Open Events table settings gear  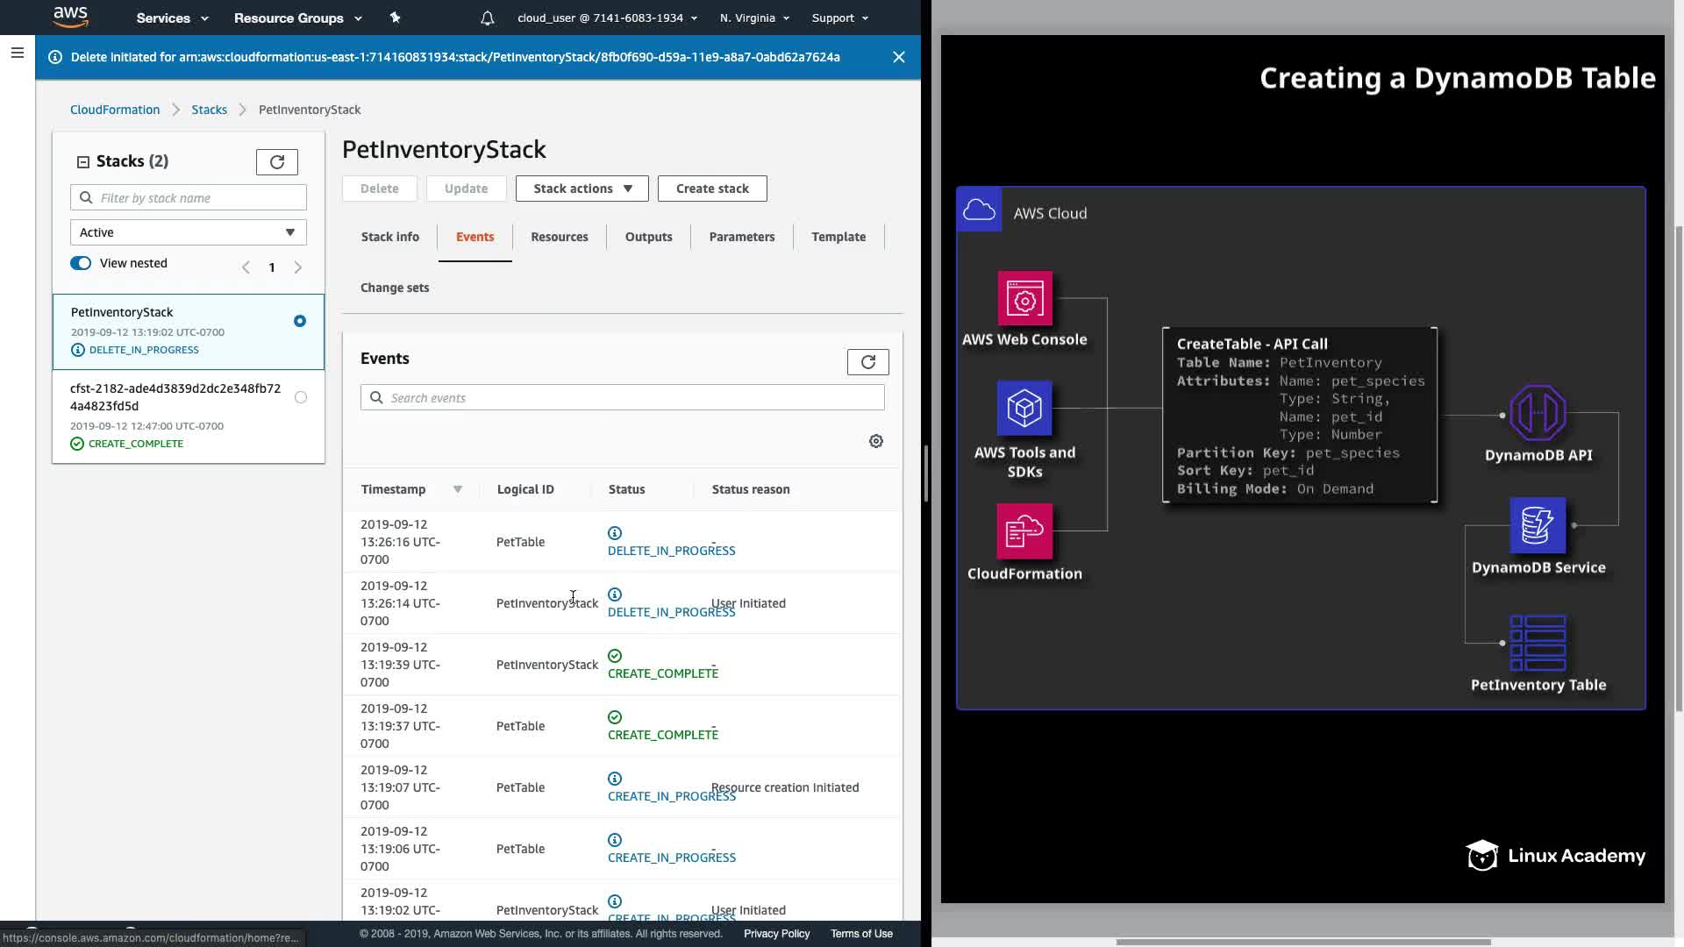point(875,441)
